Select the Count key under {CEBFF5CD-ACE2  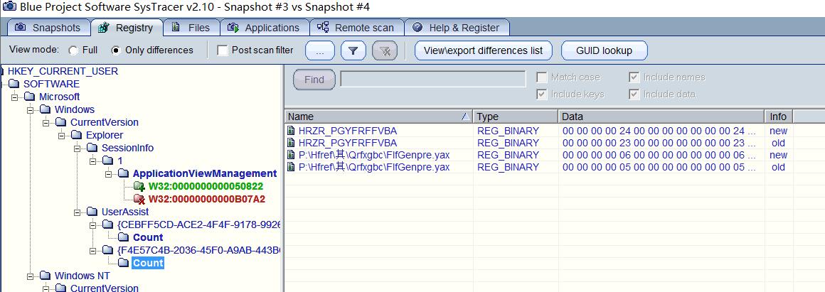pos(148,237)
